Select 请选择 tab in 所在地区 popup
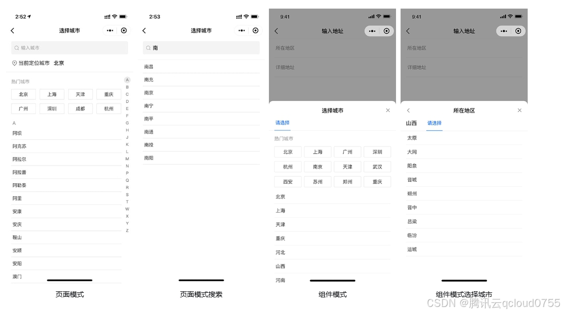 [434, 123]
